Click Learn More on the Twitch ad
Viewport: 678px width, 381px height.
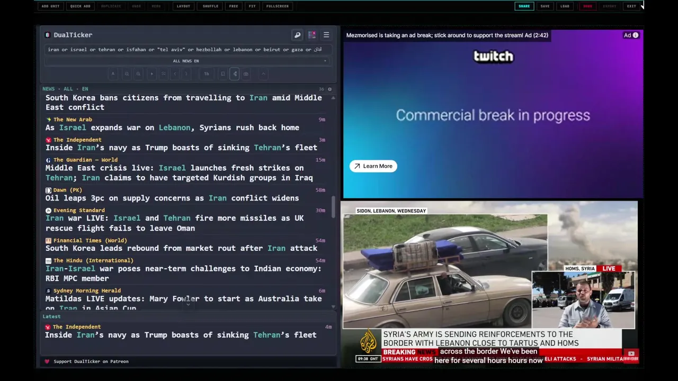point(373,166)
